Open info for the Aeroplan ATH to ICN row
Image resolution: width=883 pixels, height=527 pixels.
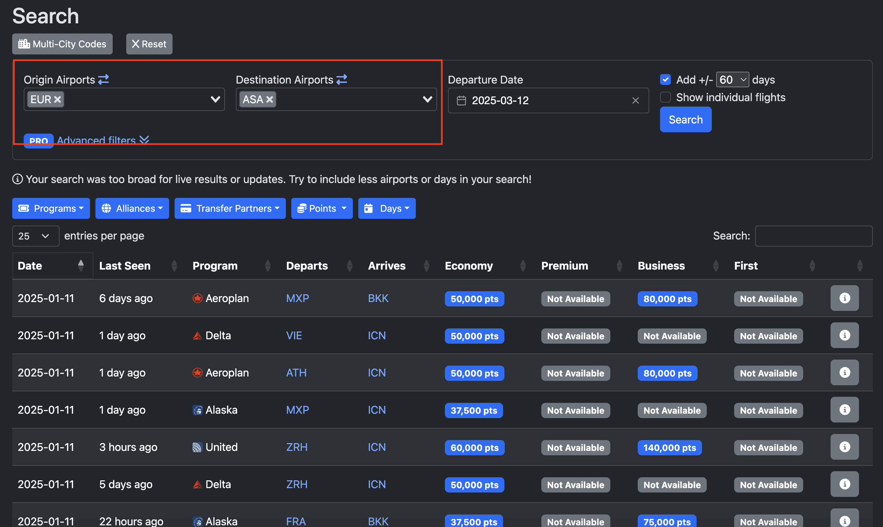point(844,372)
